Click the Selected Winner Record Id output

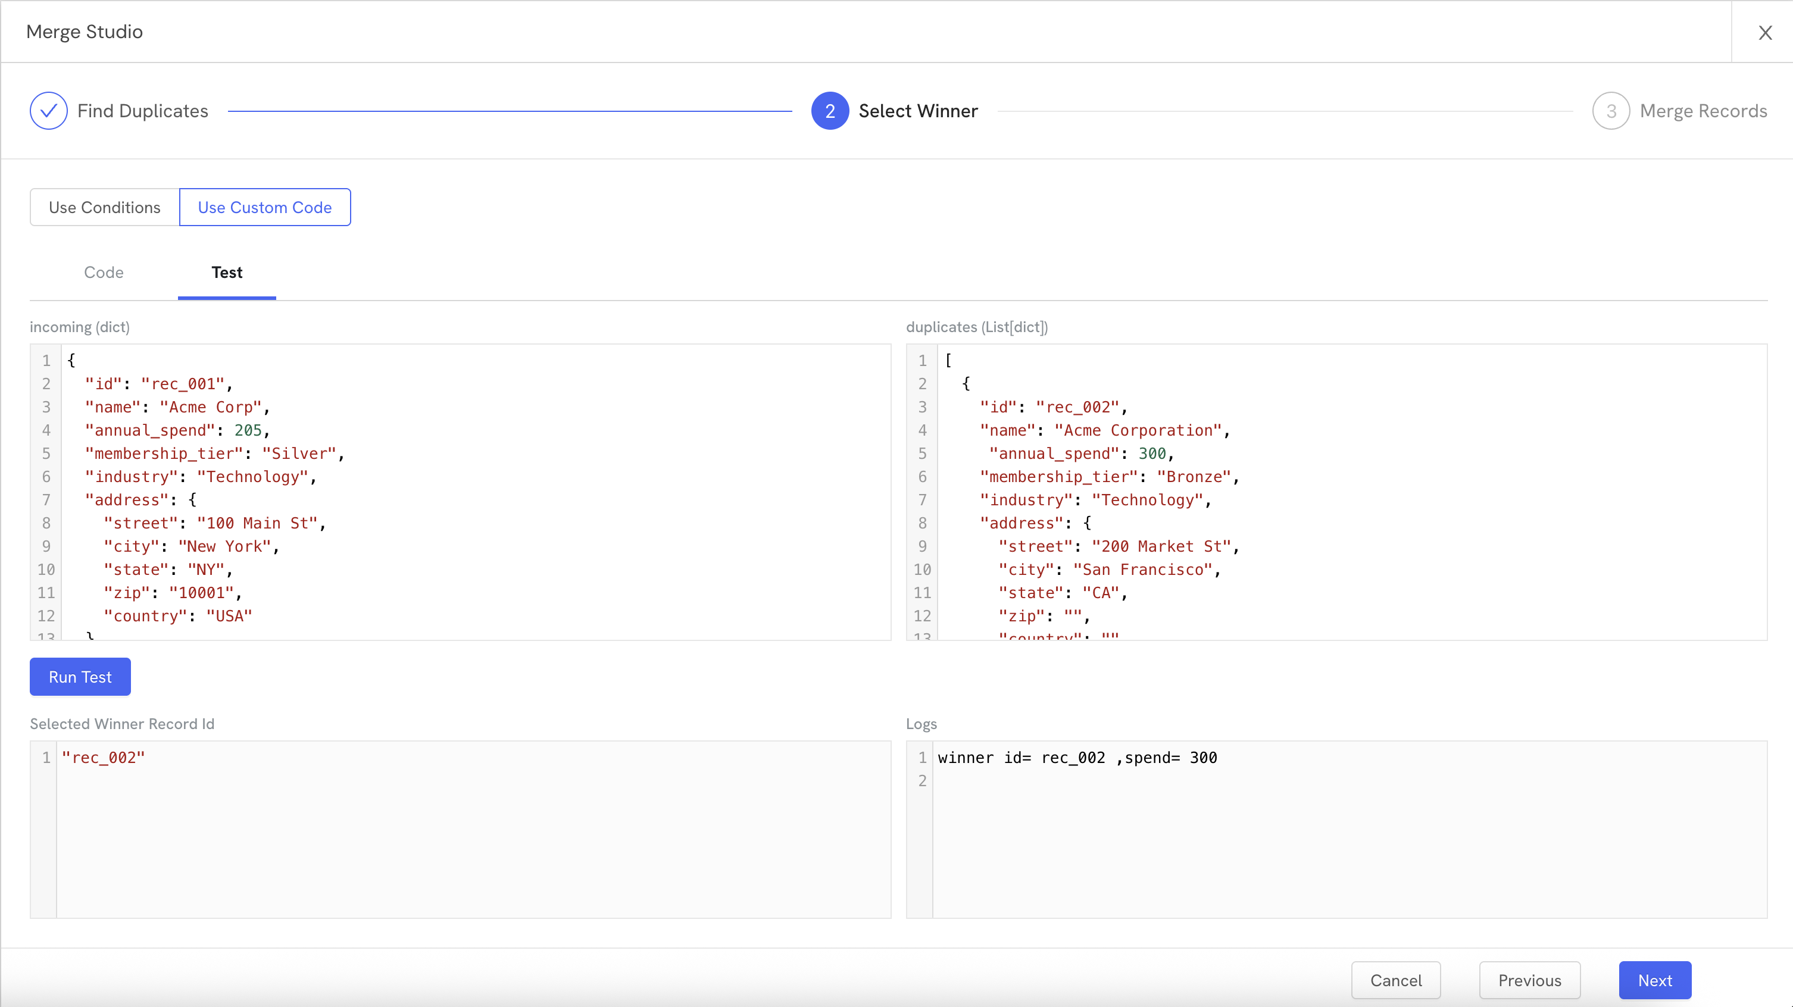click(460, 830)
